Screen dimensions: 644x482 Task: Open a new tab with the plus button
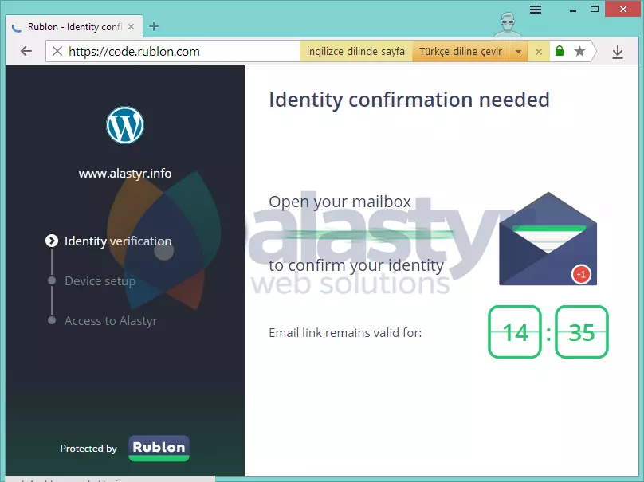click(154, 26)
